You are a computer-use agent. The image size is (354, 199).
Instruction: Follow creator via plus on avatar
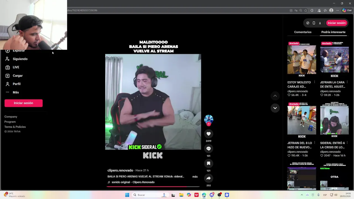(x=209, y=124)
